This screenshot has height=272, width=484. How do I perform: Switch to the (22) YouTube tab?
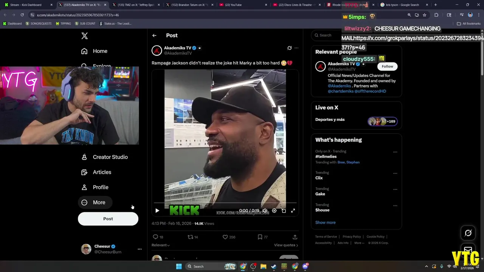(243, 5)
